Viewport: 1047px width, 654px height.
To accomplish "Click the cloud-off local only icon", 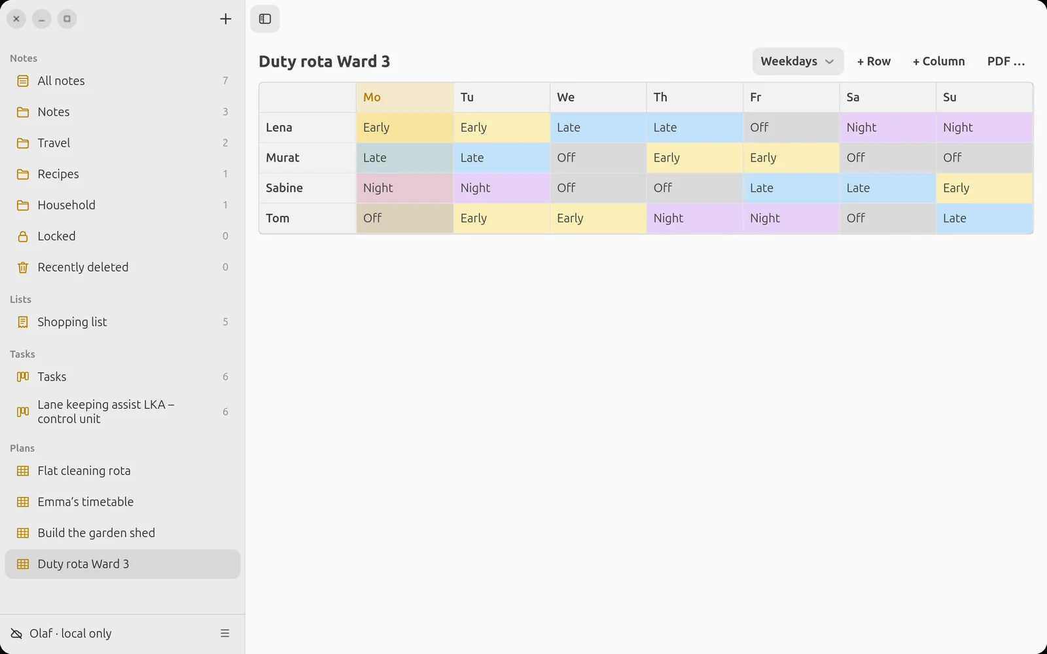I will point(16,634).
